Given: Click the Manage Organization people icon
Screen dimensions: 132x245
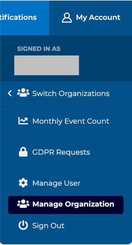Looking at the screenshot, I should (x=23, y=204).
